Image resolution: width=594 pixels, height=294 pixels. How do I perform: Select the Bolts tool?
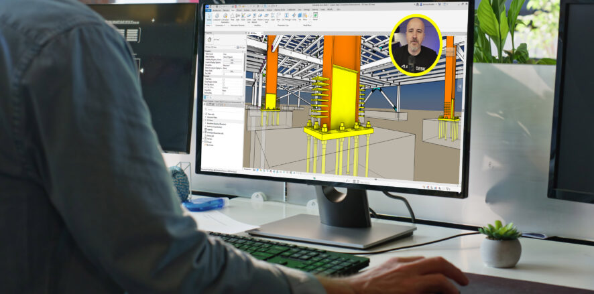pyautogui.click(x=238, y=17)
